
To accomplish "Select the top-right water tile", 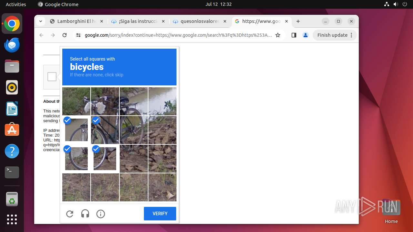I will click(162, 101).
